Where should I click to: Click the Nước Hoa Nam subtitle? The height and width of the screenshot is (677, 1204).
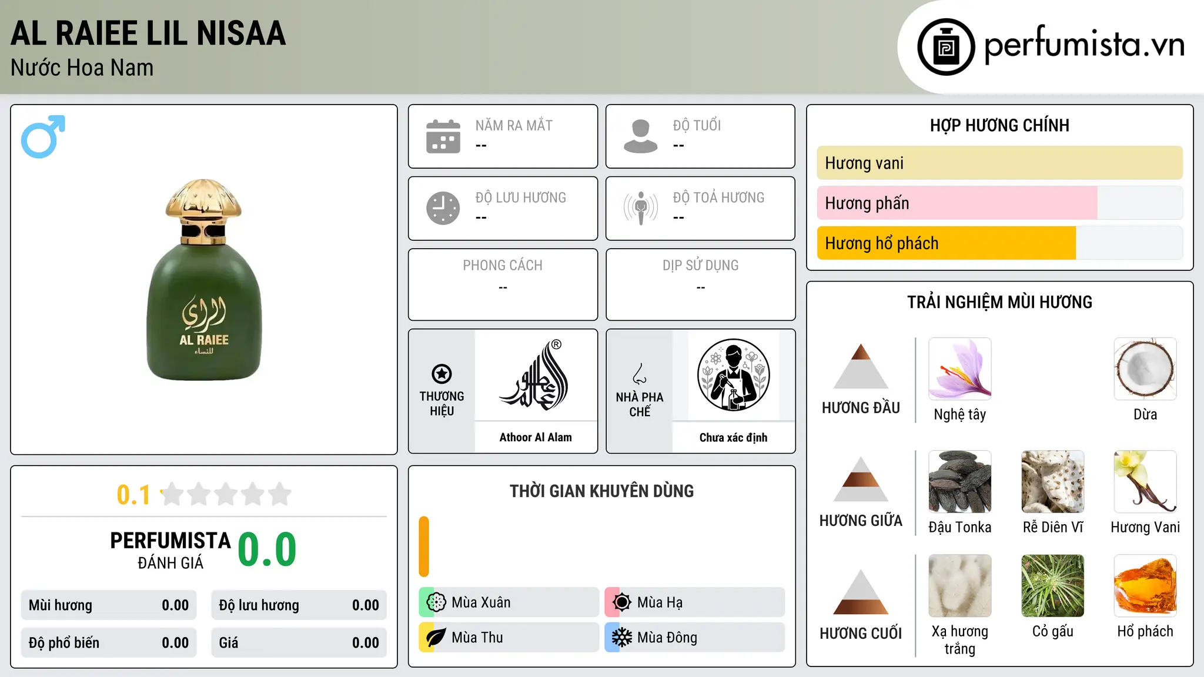pos(82,68)
